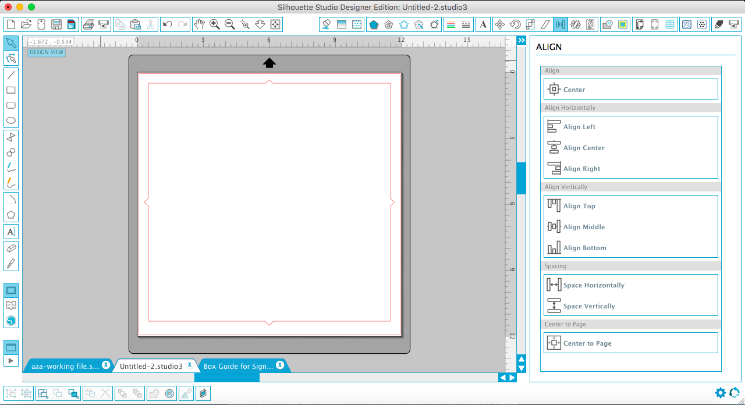Switch to Box Guide for Sign tab
Viewport: 745px width, 405px height.
pos(238,366)
